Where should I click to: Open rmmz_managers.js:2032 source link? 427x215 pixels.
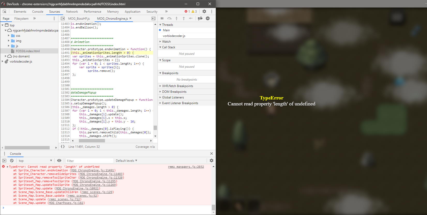186,167
